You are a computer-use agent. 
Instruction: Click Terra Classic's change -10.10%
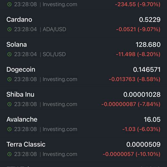148,154
